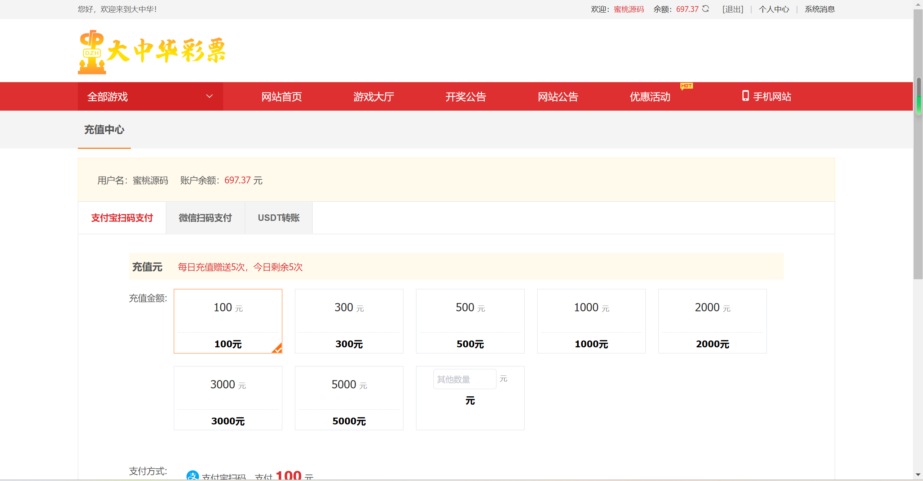The width and height of the screenshot is (923, 481).
Task: Select the 500元 recharge amount option
Action: (x=470, y=321)
